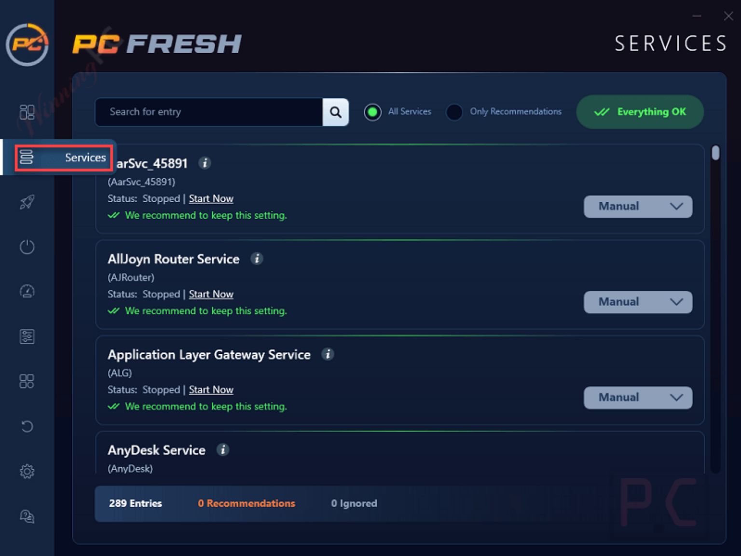This screenshot has height=556, width=741.
Task: Open the Manual dropdown for AarSvc_45891
Action: (638, 206)
